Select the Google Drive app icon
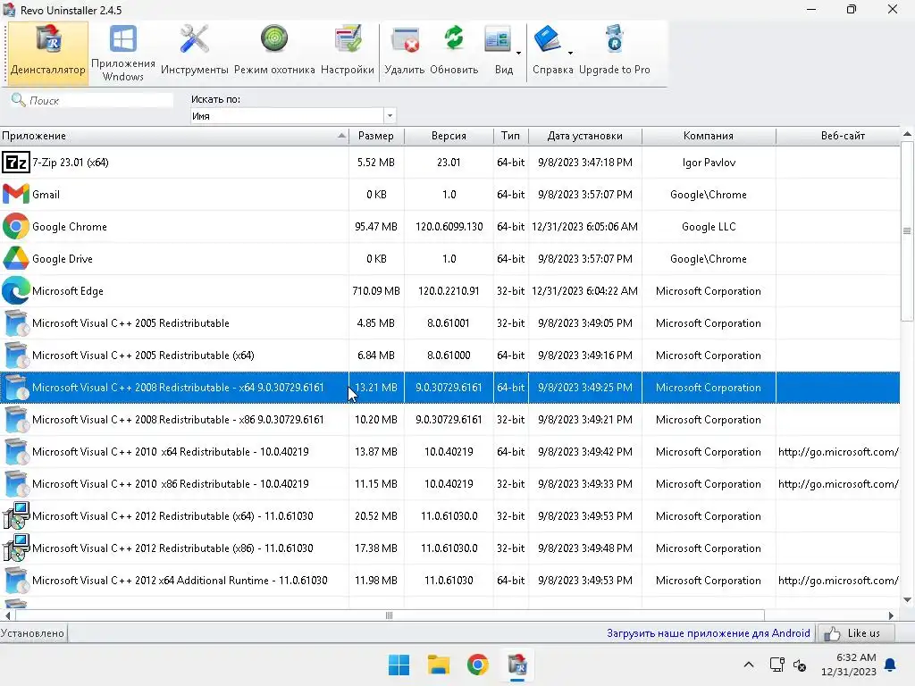This screenshot has height=686, width=915. [x=16, y=258]
